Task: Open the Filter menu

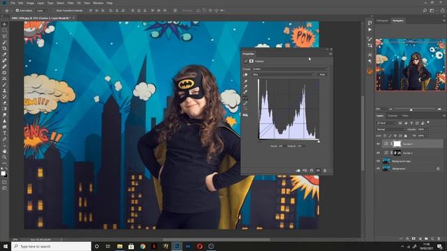Action: [x=71, y=3]
